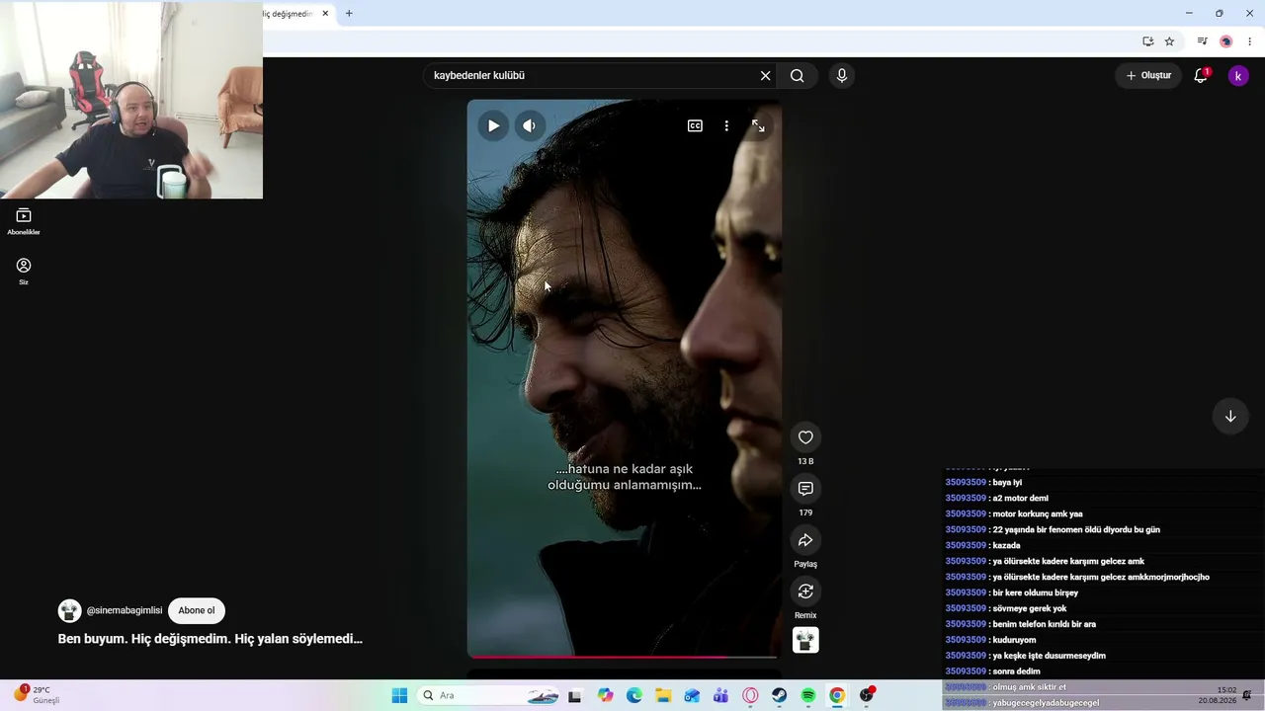Open the Chrome profile avatar
Image resolution: width=1265 pixels, height=711 pixels.
(x=1226, y=41)
